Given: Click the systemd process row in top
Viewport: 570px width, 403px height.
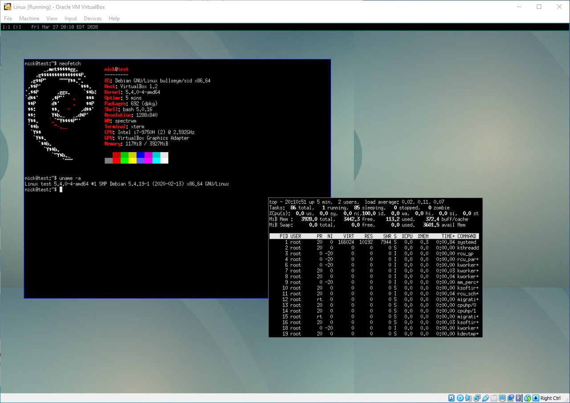Looking at the screenshot, I should (x=374, y=242).
